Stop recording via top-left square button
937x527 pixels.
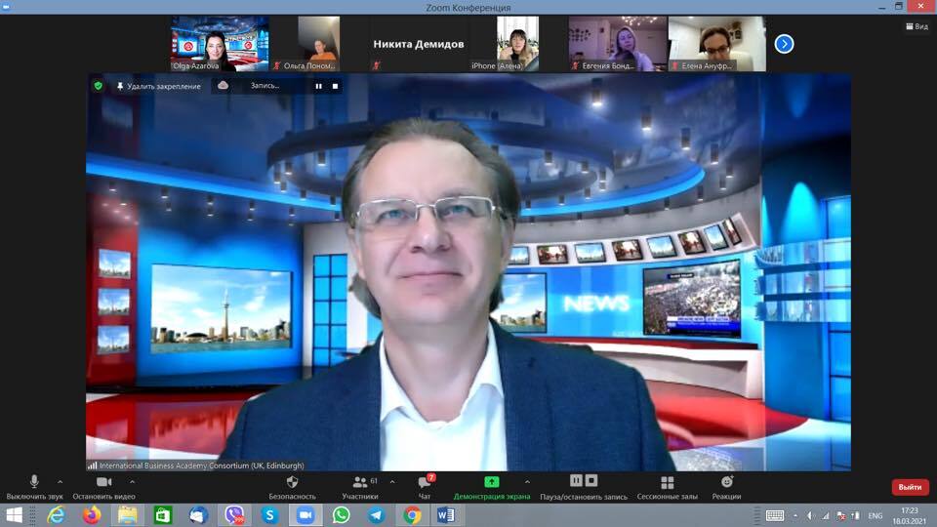pyautogui.click(x=335, y=86)
